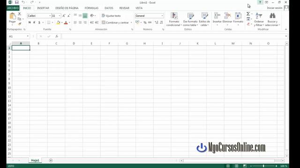Image resolution: width=300 pixels, height=168 pixels.
Task: Click the column D header
Action: (74, 43)
